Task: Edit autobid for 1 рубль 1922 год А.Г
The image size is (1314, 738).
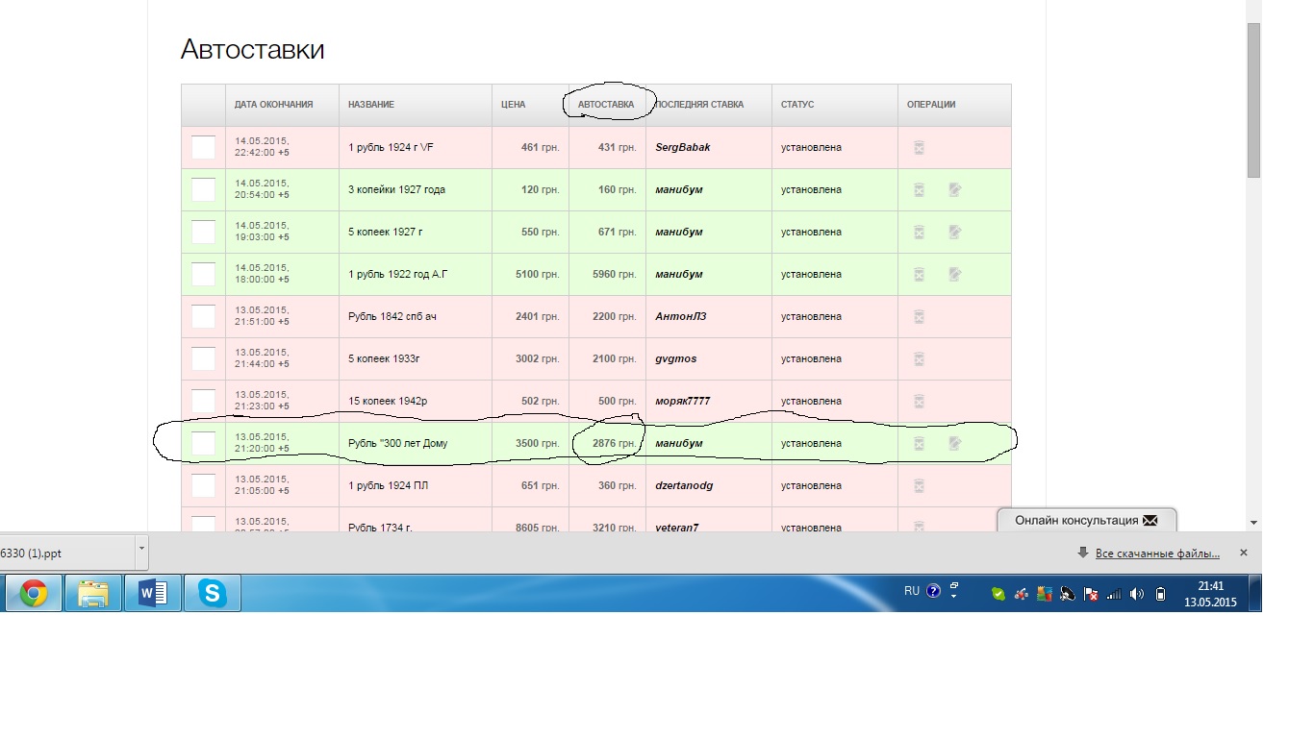Action: coord(954,275)
